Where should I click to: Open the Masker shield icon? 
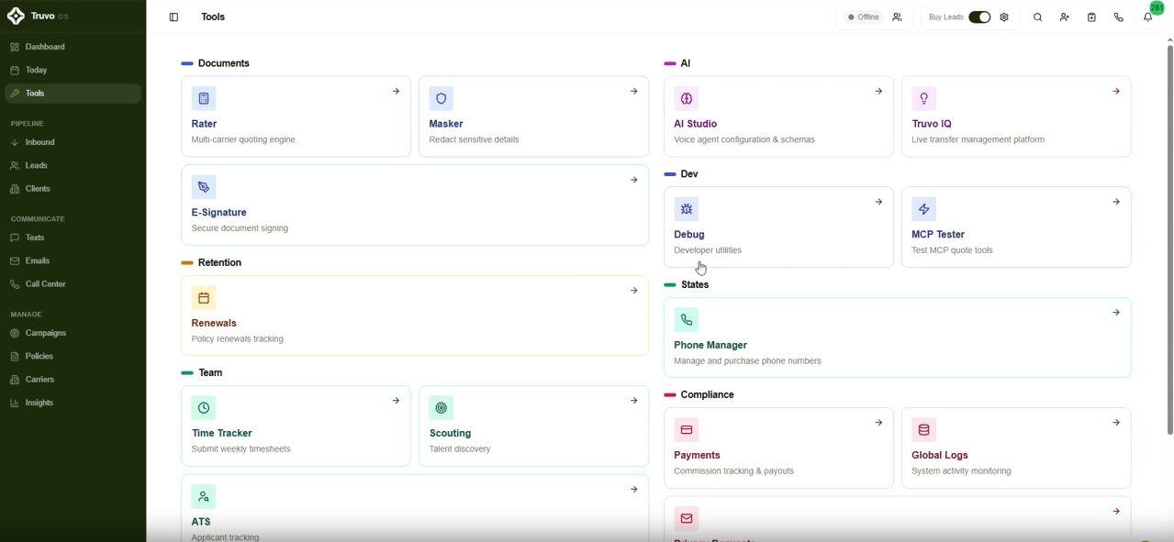[442, 98]
